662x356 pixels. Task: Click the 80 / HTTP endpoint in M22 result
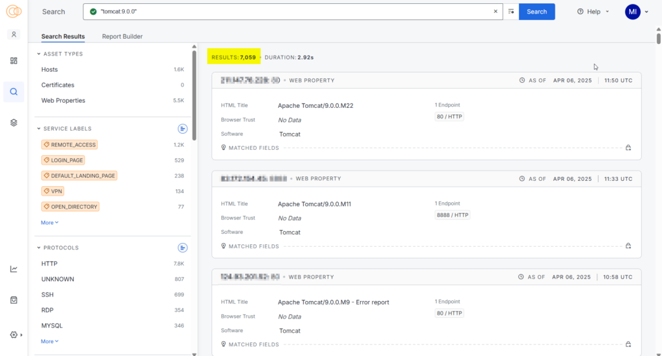[449, 116]
